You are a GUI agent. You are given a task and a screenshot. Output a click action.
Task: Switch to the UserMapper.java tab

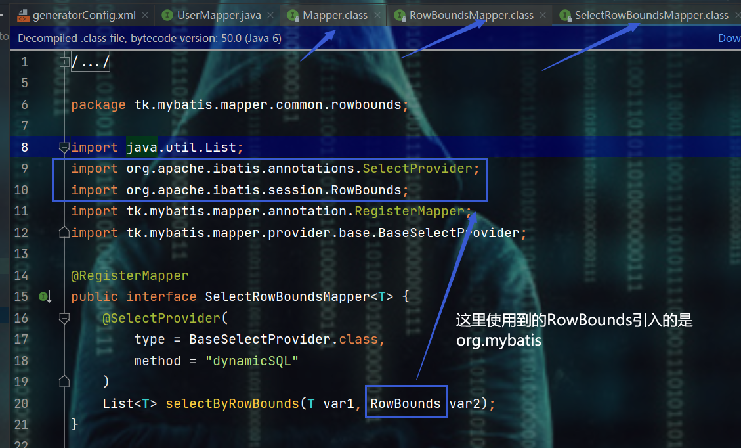(x=219, y=14)
